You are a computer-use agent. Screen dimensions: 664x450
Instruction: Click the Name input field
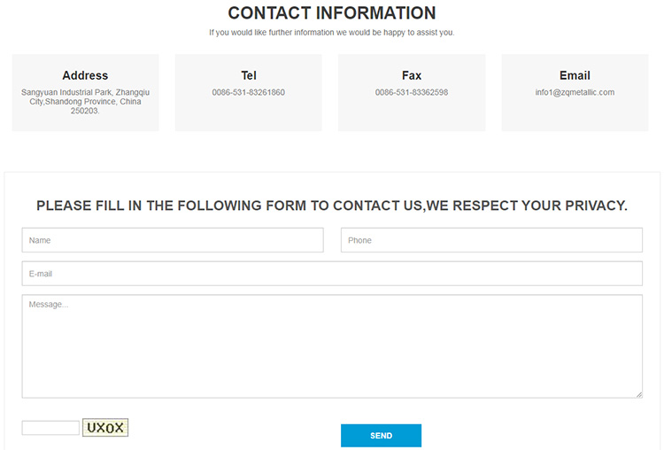pos(173,240)
